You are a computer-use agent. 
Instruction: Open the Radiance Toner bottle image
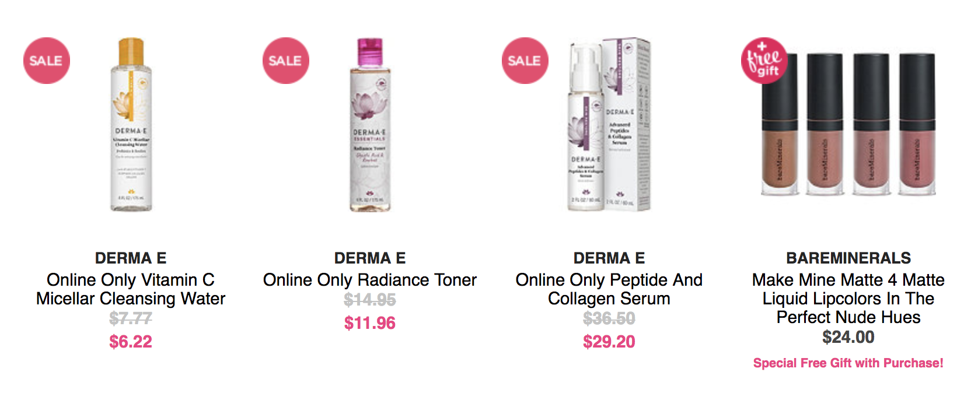click(370, 124)
